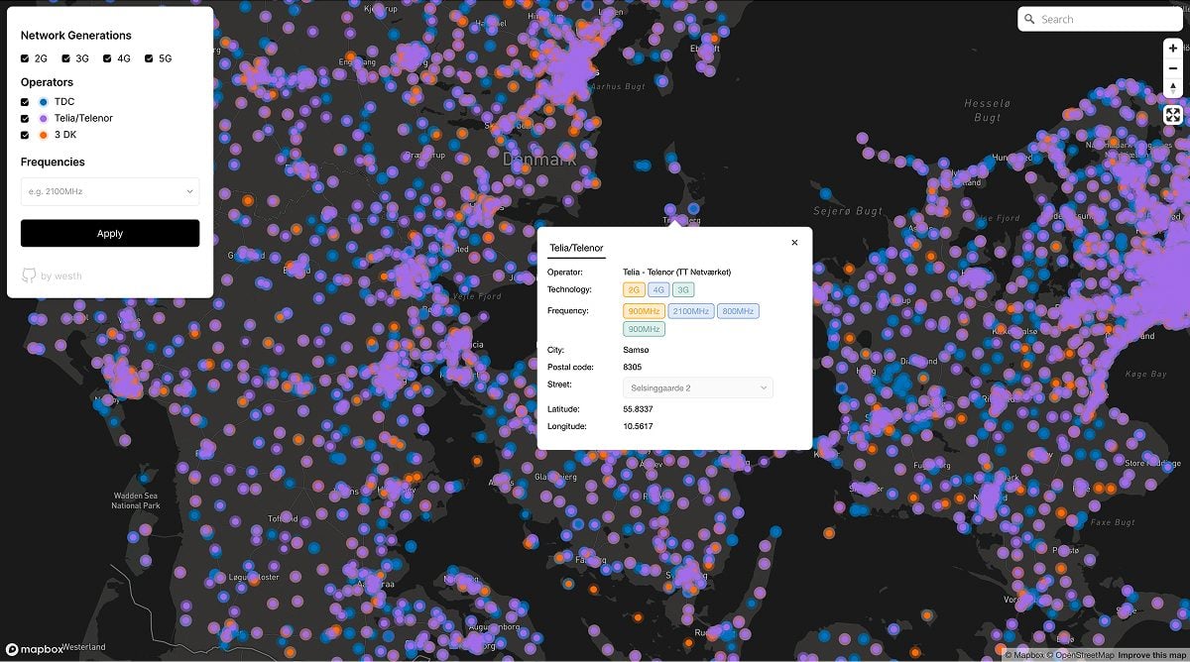Image resolution: width=1190 pixels, height=662 pixels.
Task: Zoom out the map
Action: coord(1172,67)
